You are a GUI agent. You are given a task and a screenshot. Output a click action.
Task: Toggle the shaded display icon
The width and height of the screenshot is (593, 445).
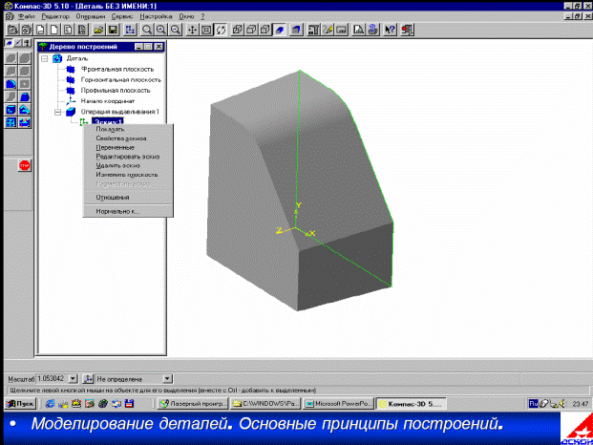coord(280,30)
